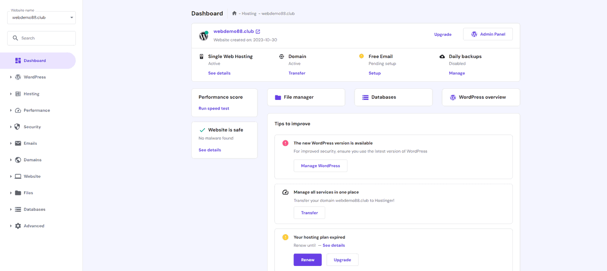This screenshot has height=271, width=607.
Task: Click See details under Website is safe
Action: pos(209,150)
